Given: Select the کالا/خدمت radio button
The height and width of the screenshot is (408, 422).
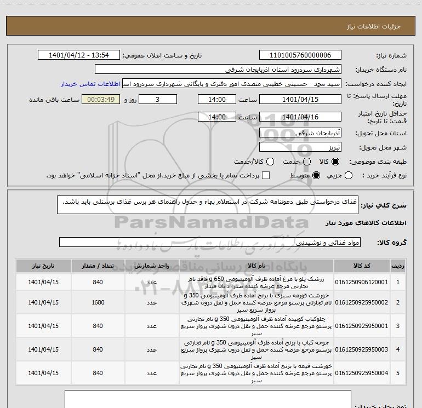Looking at the screenshot, I should coord(270,162).
